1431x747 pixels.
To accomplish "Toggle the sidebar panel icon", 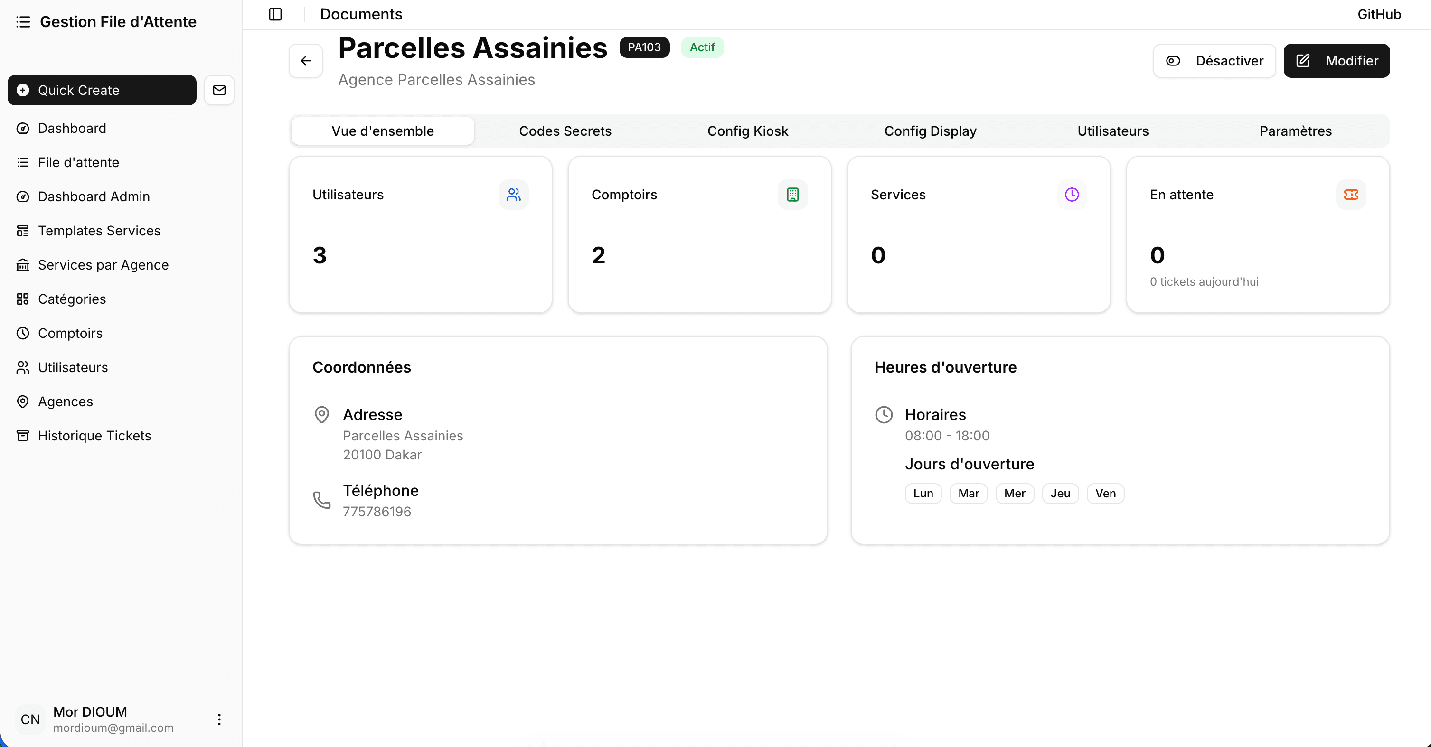I will 275,14.
